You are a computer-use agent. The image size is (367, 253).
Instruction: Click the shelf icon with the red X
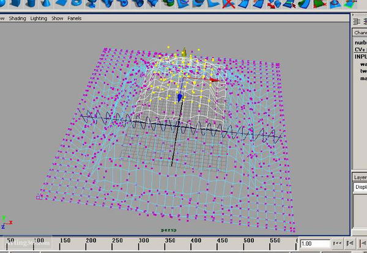click(228, 4)
